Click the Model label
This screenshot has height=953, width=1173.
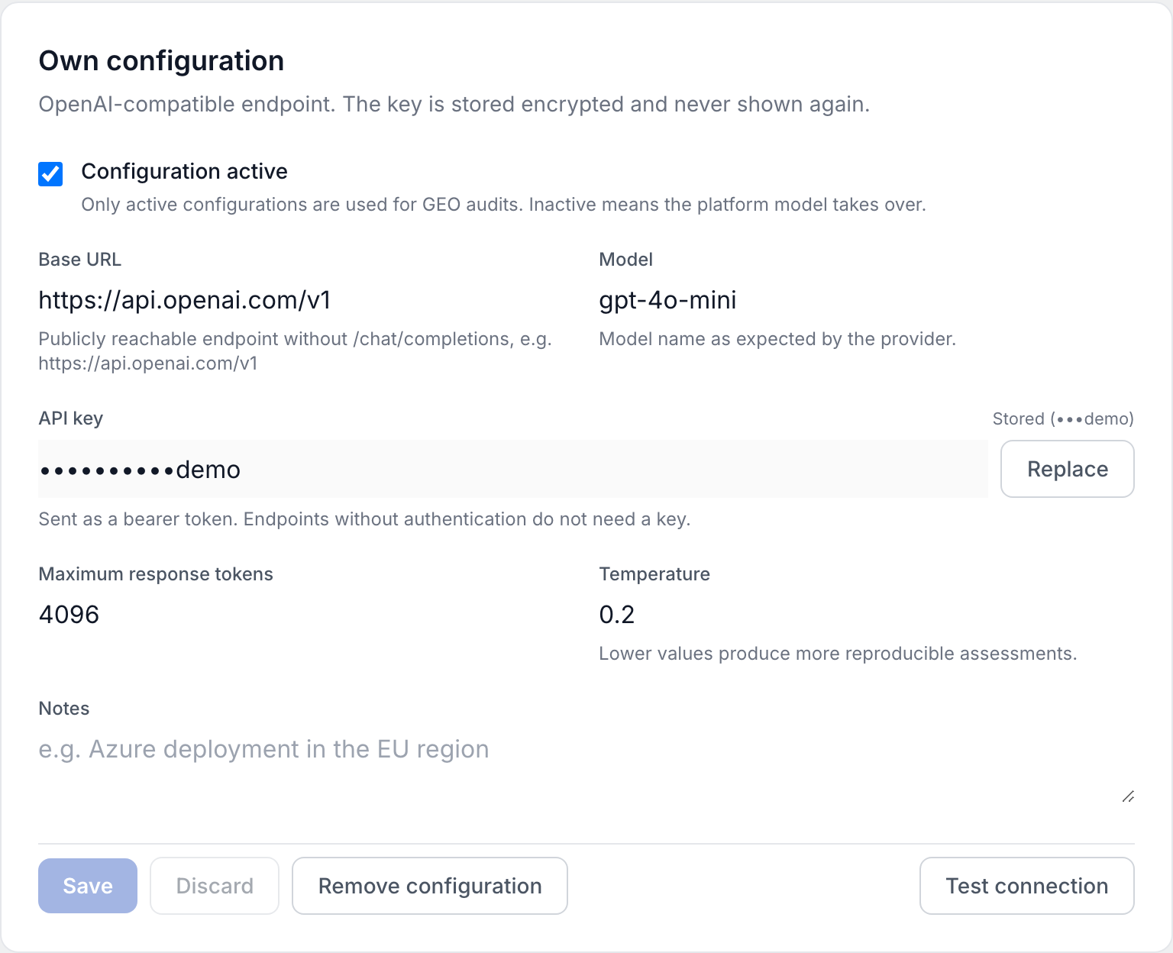point(625,260)
